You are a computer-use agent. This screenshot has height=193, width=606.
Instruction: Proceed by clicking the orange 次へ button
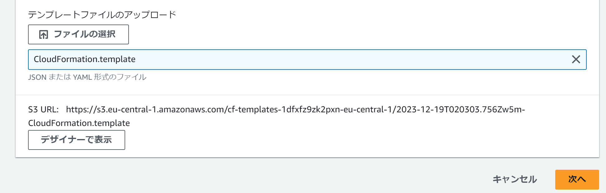577,179
